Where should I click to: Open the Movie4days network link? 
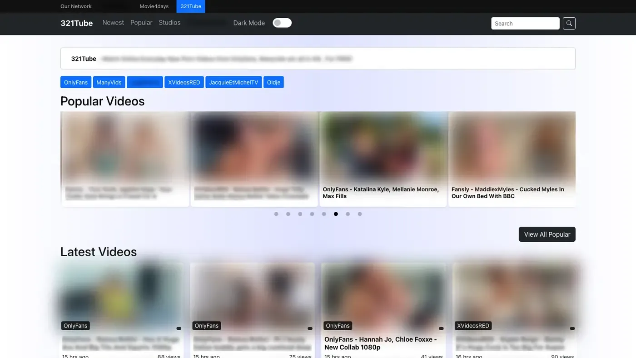154,6
